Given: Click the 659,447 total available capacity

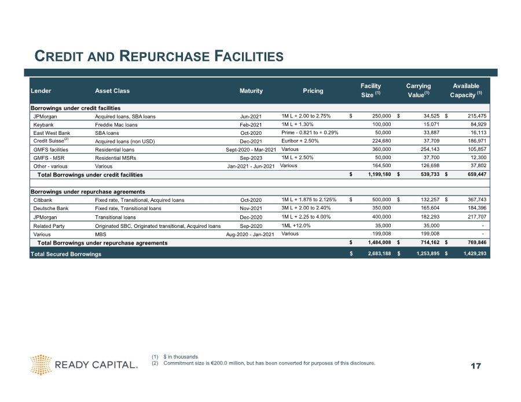Looking at the screenshot, I should (477, 174).
